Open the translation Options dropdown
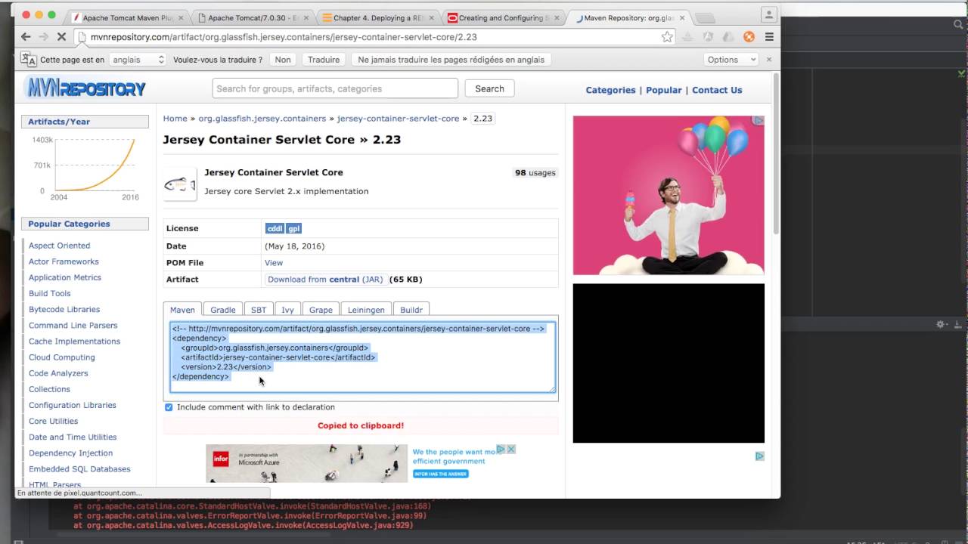Image resolution: width=968 pixels, height=544 pixels. [731, 60]
